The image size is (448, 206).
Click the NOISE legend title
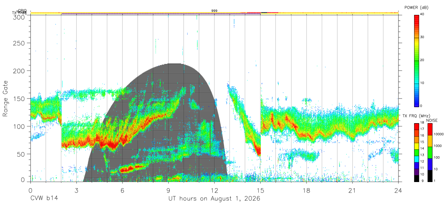[x=432, y=120]
